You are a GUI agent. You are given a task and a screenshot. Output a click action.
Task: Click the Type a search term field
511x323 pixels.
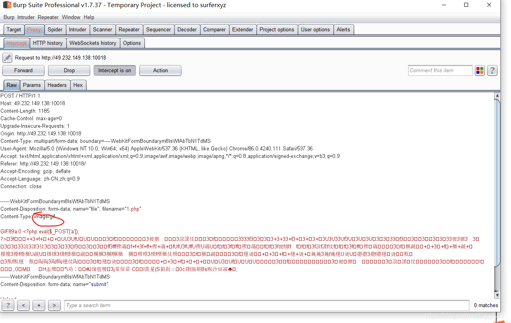(x=266, y=305)
